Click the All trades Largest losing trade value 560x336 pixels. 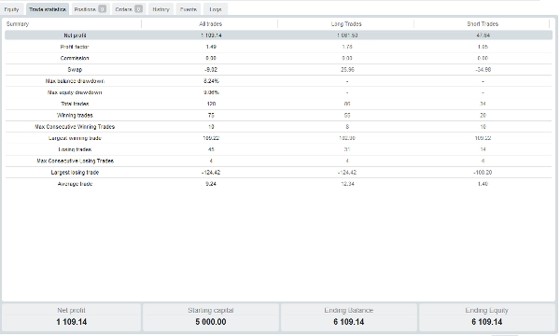tap(211, 173)
